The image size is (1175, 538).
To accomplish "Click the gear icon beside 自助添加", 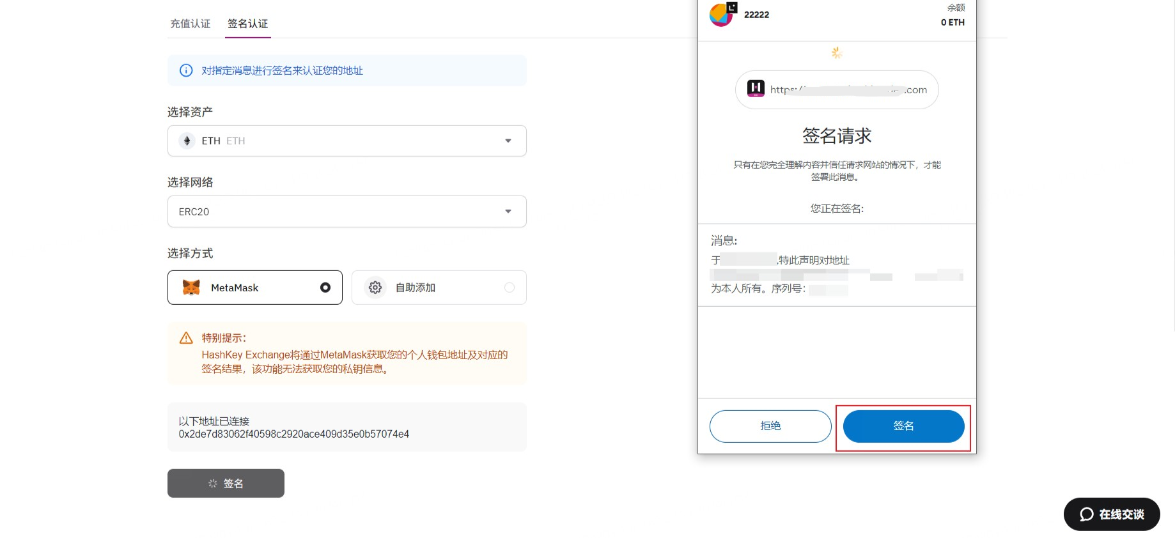I will tap(375, 288).
